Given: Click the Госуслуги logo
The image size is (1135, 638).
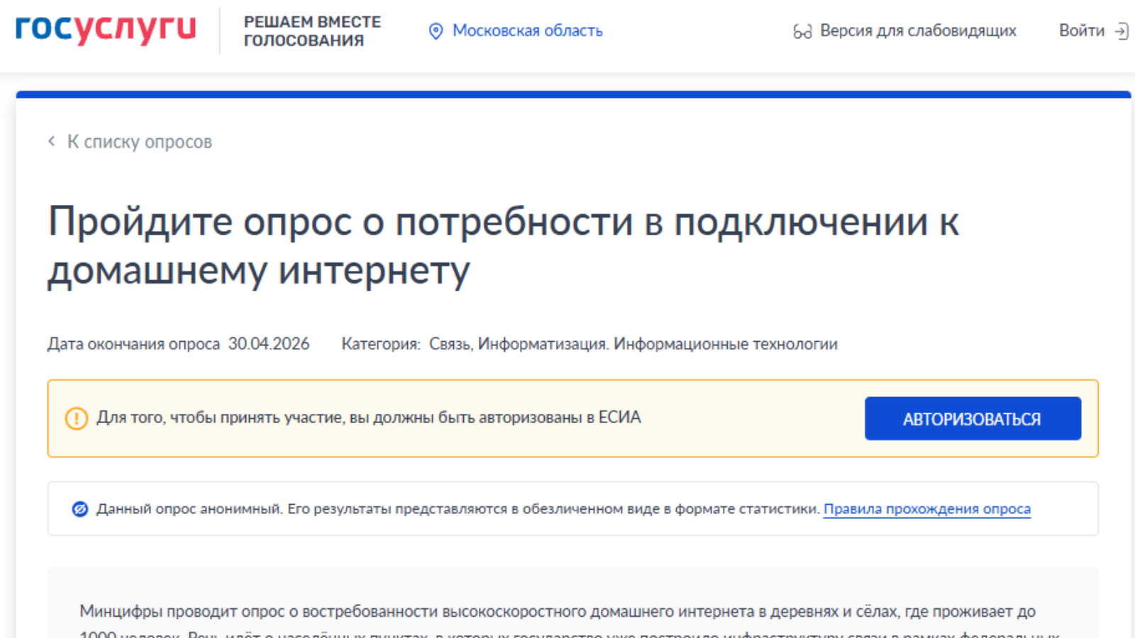Looking at the screenshot, I should pos(105,29).
